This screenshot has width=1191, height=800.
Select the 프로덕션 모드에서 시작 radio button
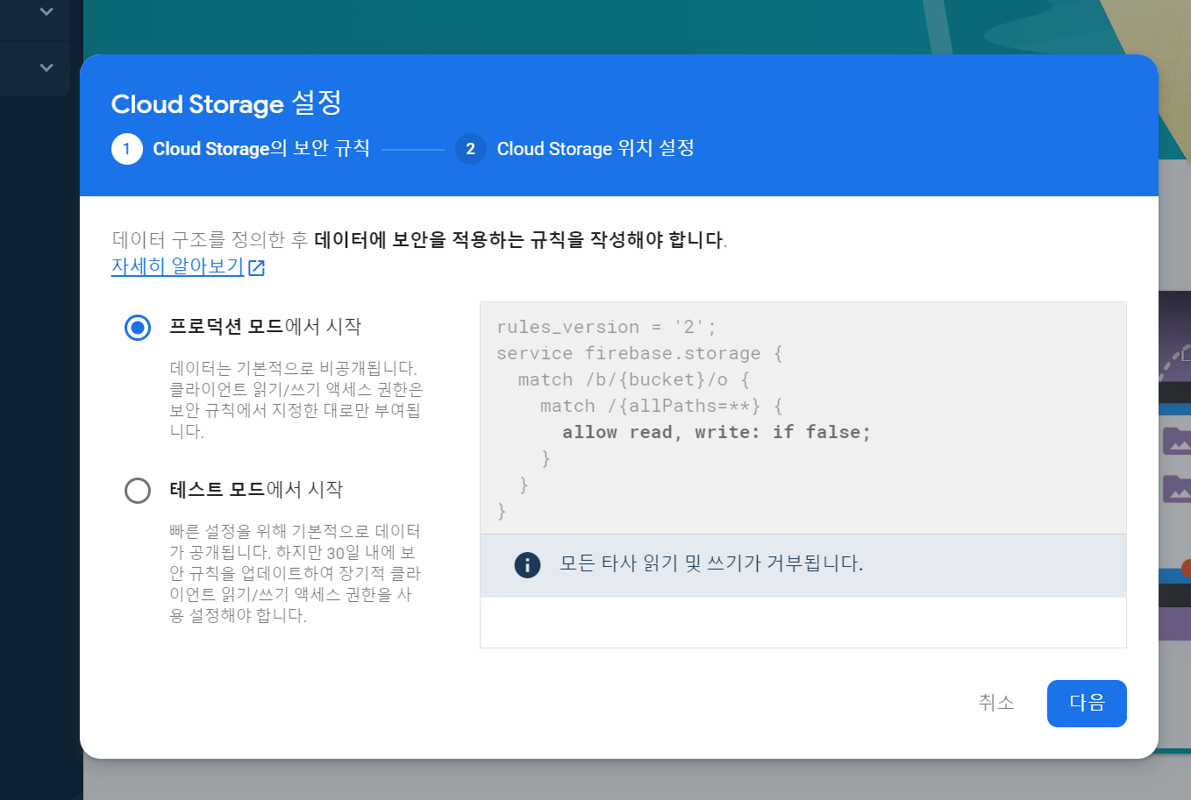[x=138, y=328]
